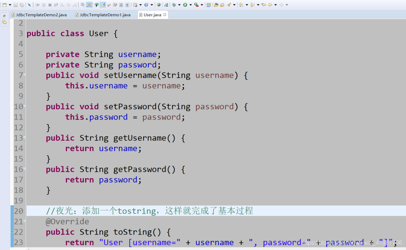Close the User.java tab
Screen dimensions: 406x250
(x=165, y=15)
